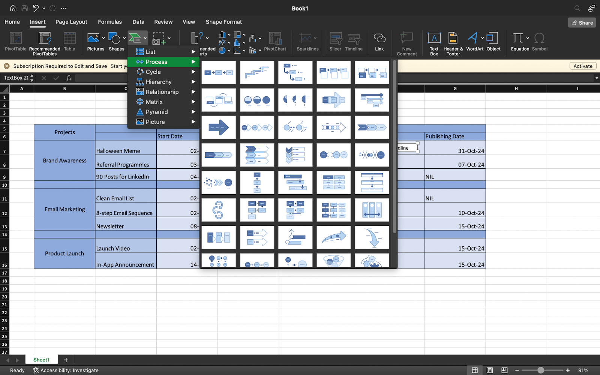600x375 pixels.
Task: Insert a Symbol
Action: click(x=540, y=41)
